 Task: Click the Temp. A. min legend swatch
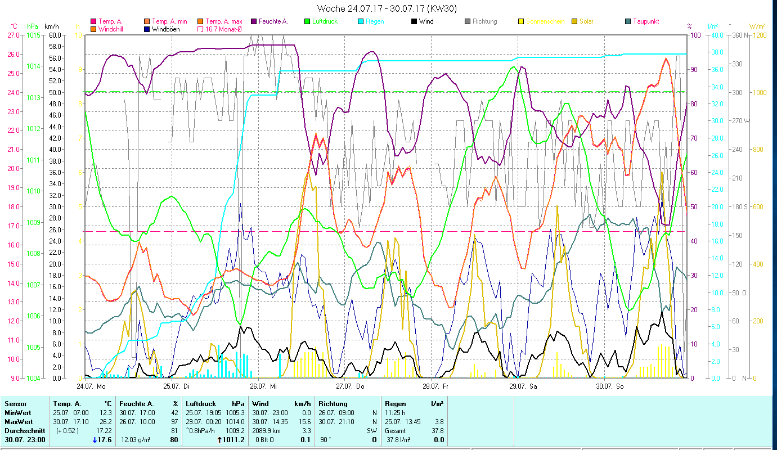click(146, 21)
